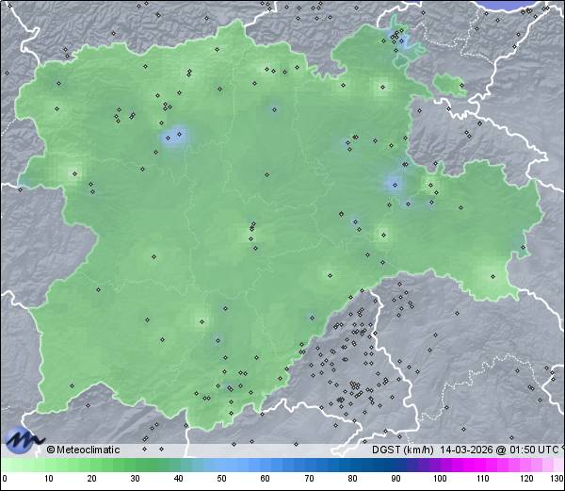Click the Meteoclimatic wave logo
The height and width of the screenshot is (491, 565).
coord(24,439)
